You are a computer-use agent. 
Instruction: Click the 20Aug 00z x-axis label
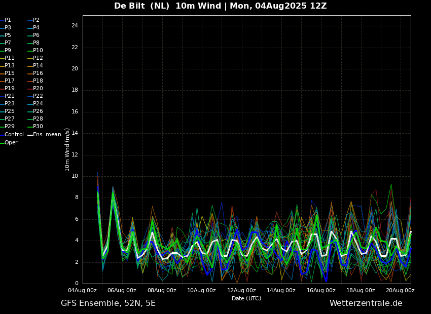pos(400,290)
